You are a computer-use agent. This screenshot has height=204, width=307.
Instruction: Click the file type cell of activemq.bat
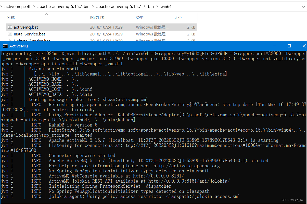pyautogui.click(x=152, y=27)
